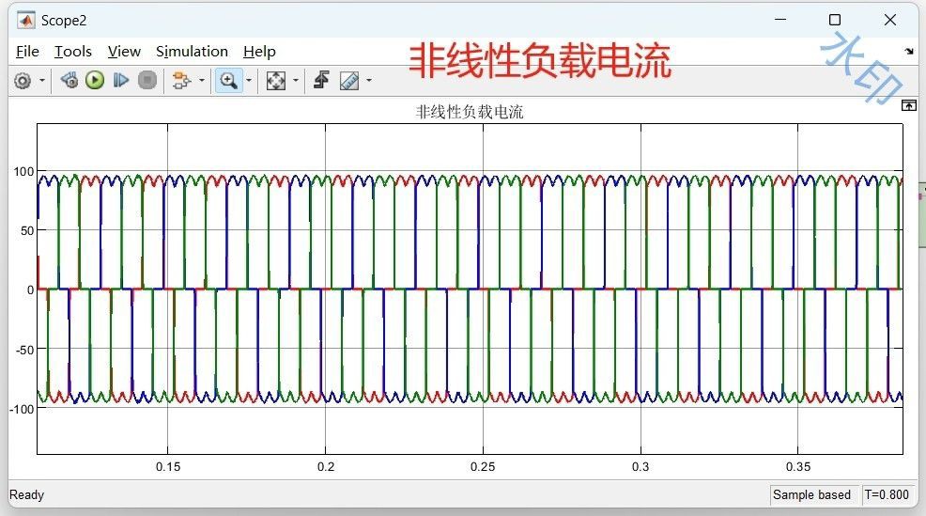Expand the measurements dropdown arrow

(x=369, y=81)
